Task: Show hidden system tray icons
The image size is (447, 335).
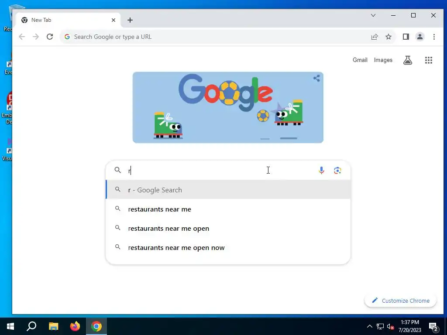Action: click(369, 326)
